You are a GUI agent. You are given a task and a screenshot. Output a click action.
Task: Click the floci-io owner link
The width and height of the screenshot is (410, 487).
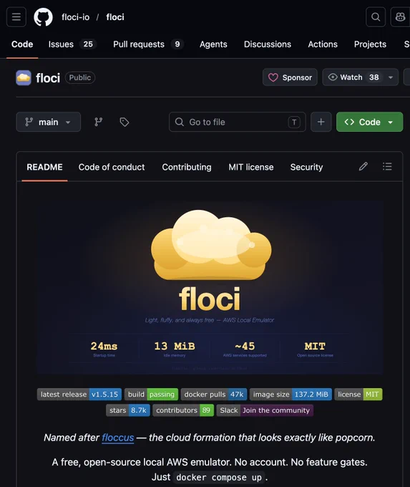75,17
